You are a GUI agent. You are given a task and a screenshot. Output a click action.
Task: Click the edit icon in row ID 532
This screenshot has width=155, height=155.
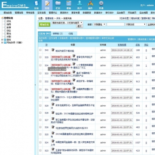[74, 80]
